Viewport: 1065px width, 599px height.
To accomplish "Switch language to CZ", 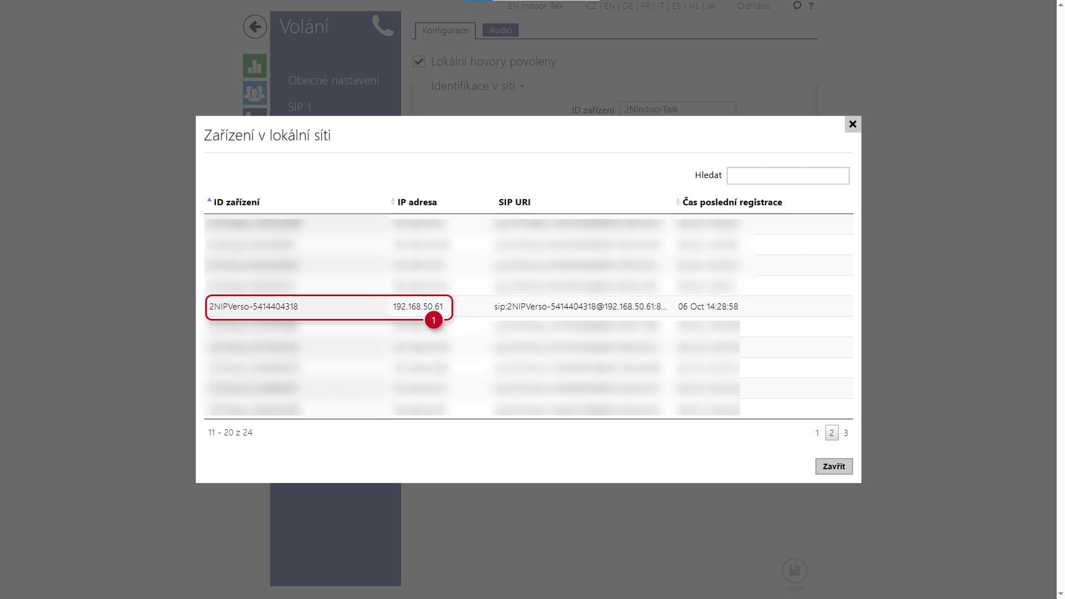I will point(591,6).
